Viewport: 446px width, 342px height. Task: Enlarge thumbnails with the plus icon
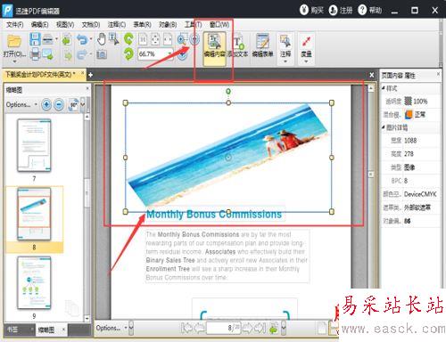(x=46, y=104)
